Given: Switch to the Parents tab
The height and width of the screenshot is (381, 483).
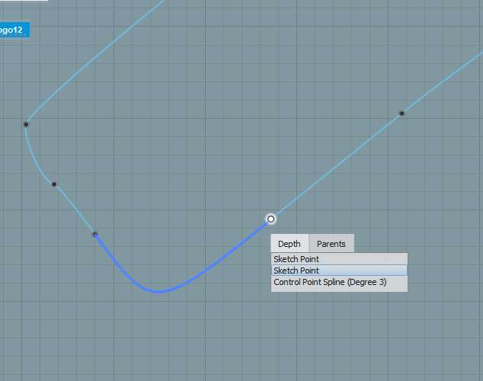Looking at the screenshot, I should [331, 244].
